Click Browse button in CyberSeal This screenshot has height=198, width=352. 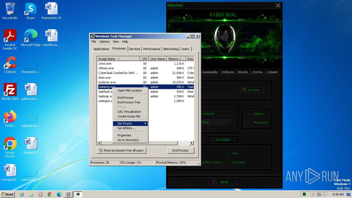click(x=252, y=90)
